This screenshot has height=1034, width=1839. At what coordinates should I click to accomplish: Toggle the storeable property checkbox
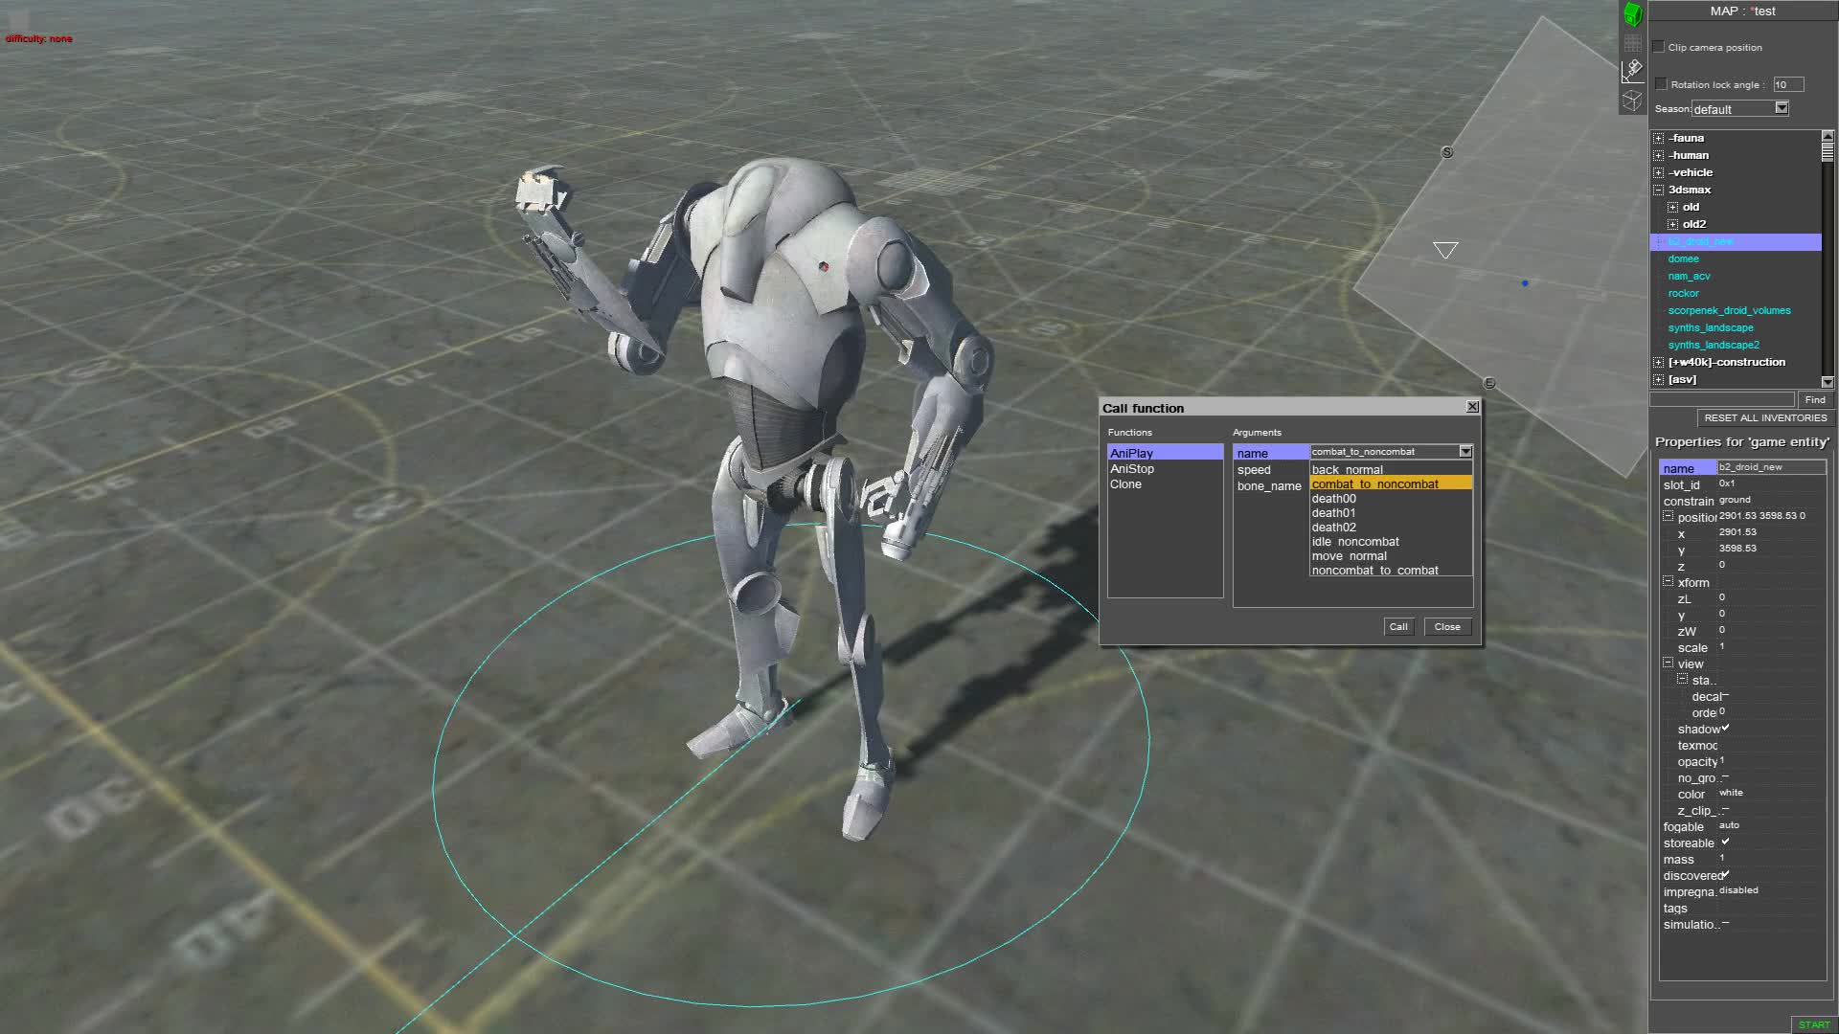(x=1727, y=842)
